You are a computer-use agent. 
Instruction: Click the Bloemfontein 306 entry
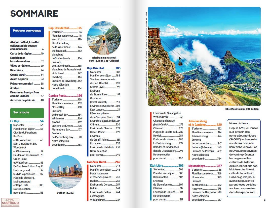pos(168,177)
